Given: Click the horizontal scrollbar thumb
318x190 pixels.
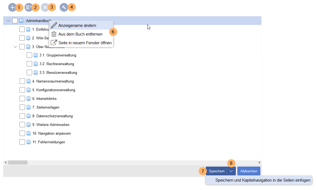Looking at the screenshot, I should pos(18,162).
